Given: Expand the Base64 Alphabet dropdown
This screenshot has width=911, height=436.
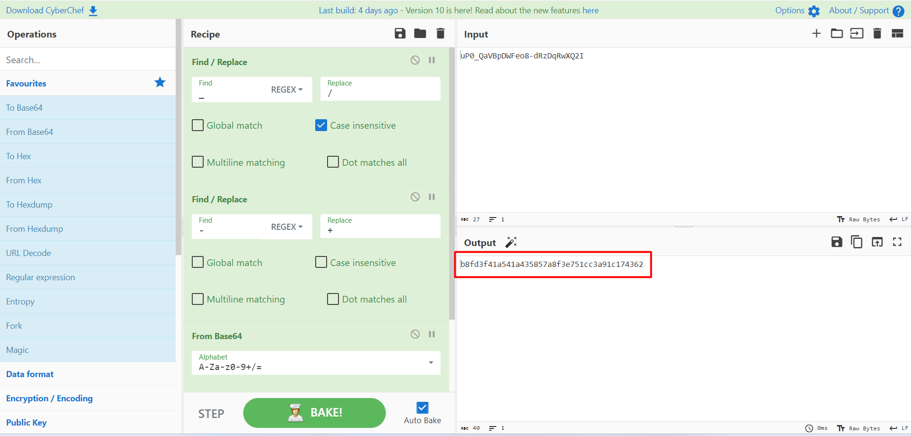Looking at the screenshot, I should pos(431,363).
